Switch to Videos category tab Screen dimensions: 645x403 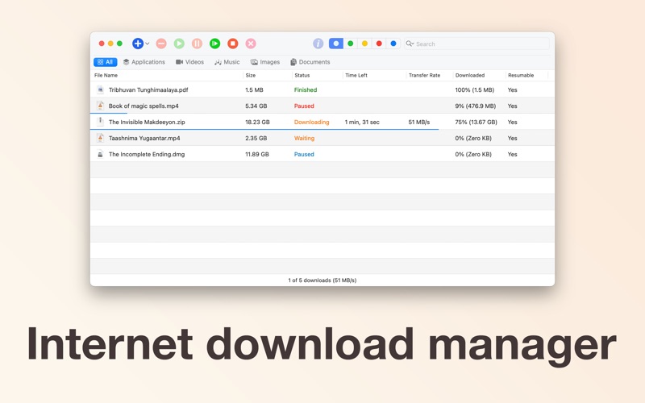pos(189,62)
